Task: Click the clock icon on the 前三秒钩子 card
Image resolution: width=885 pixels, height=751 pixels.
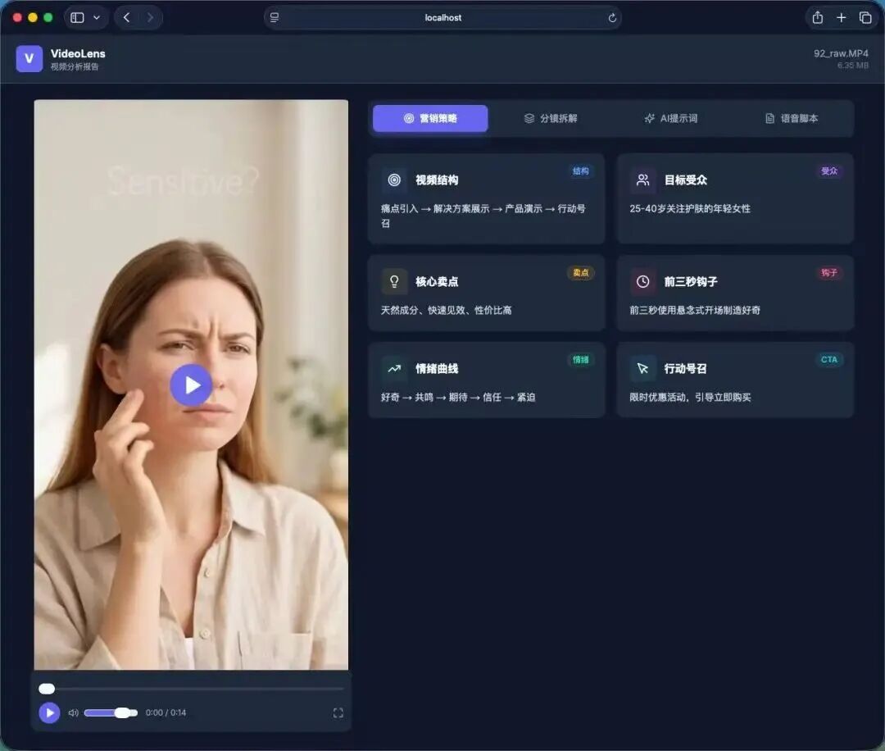Action: [643, 281]
